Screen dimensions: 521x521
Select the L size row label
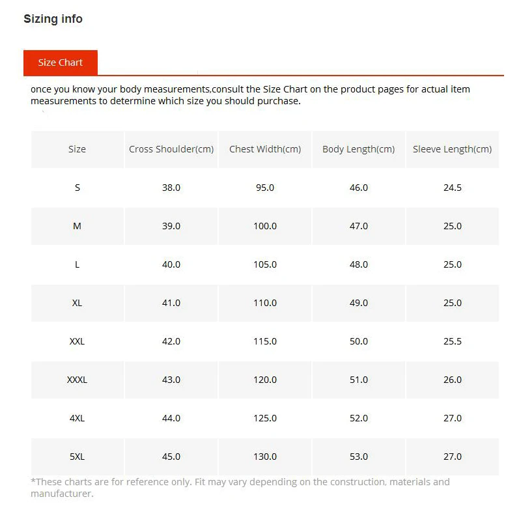(77, 264)
